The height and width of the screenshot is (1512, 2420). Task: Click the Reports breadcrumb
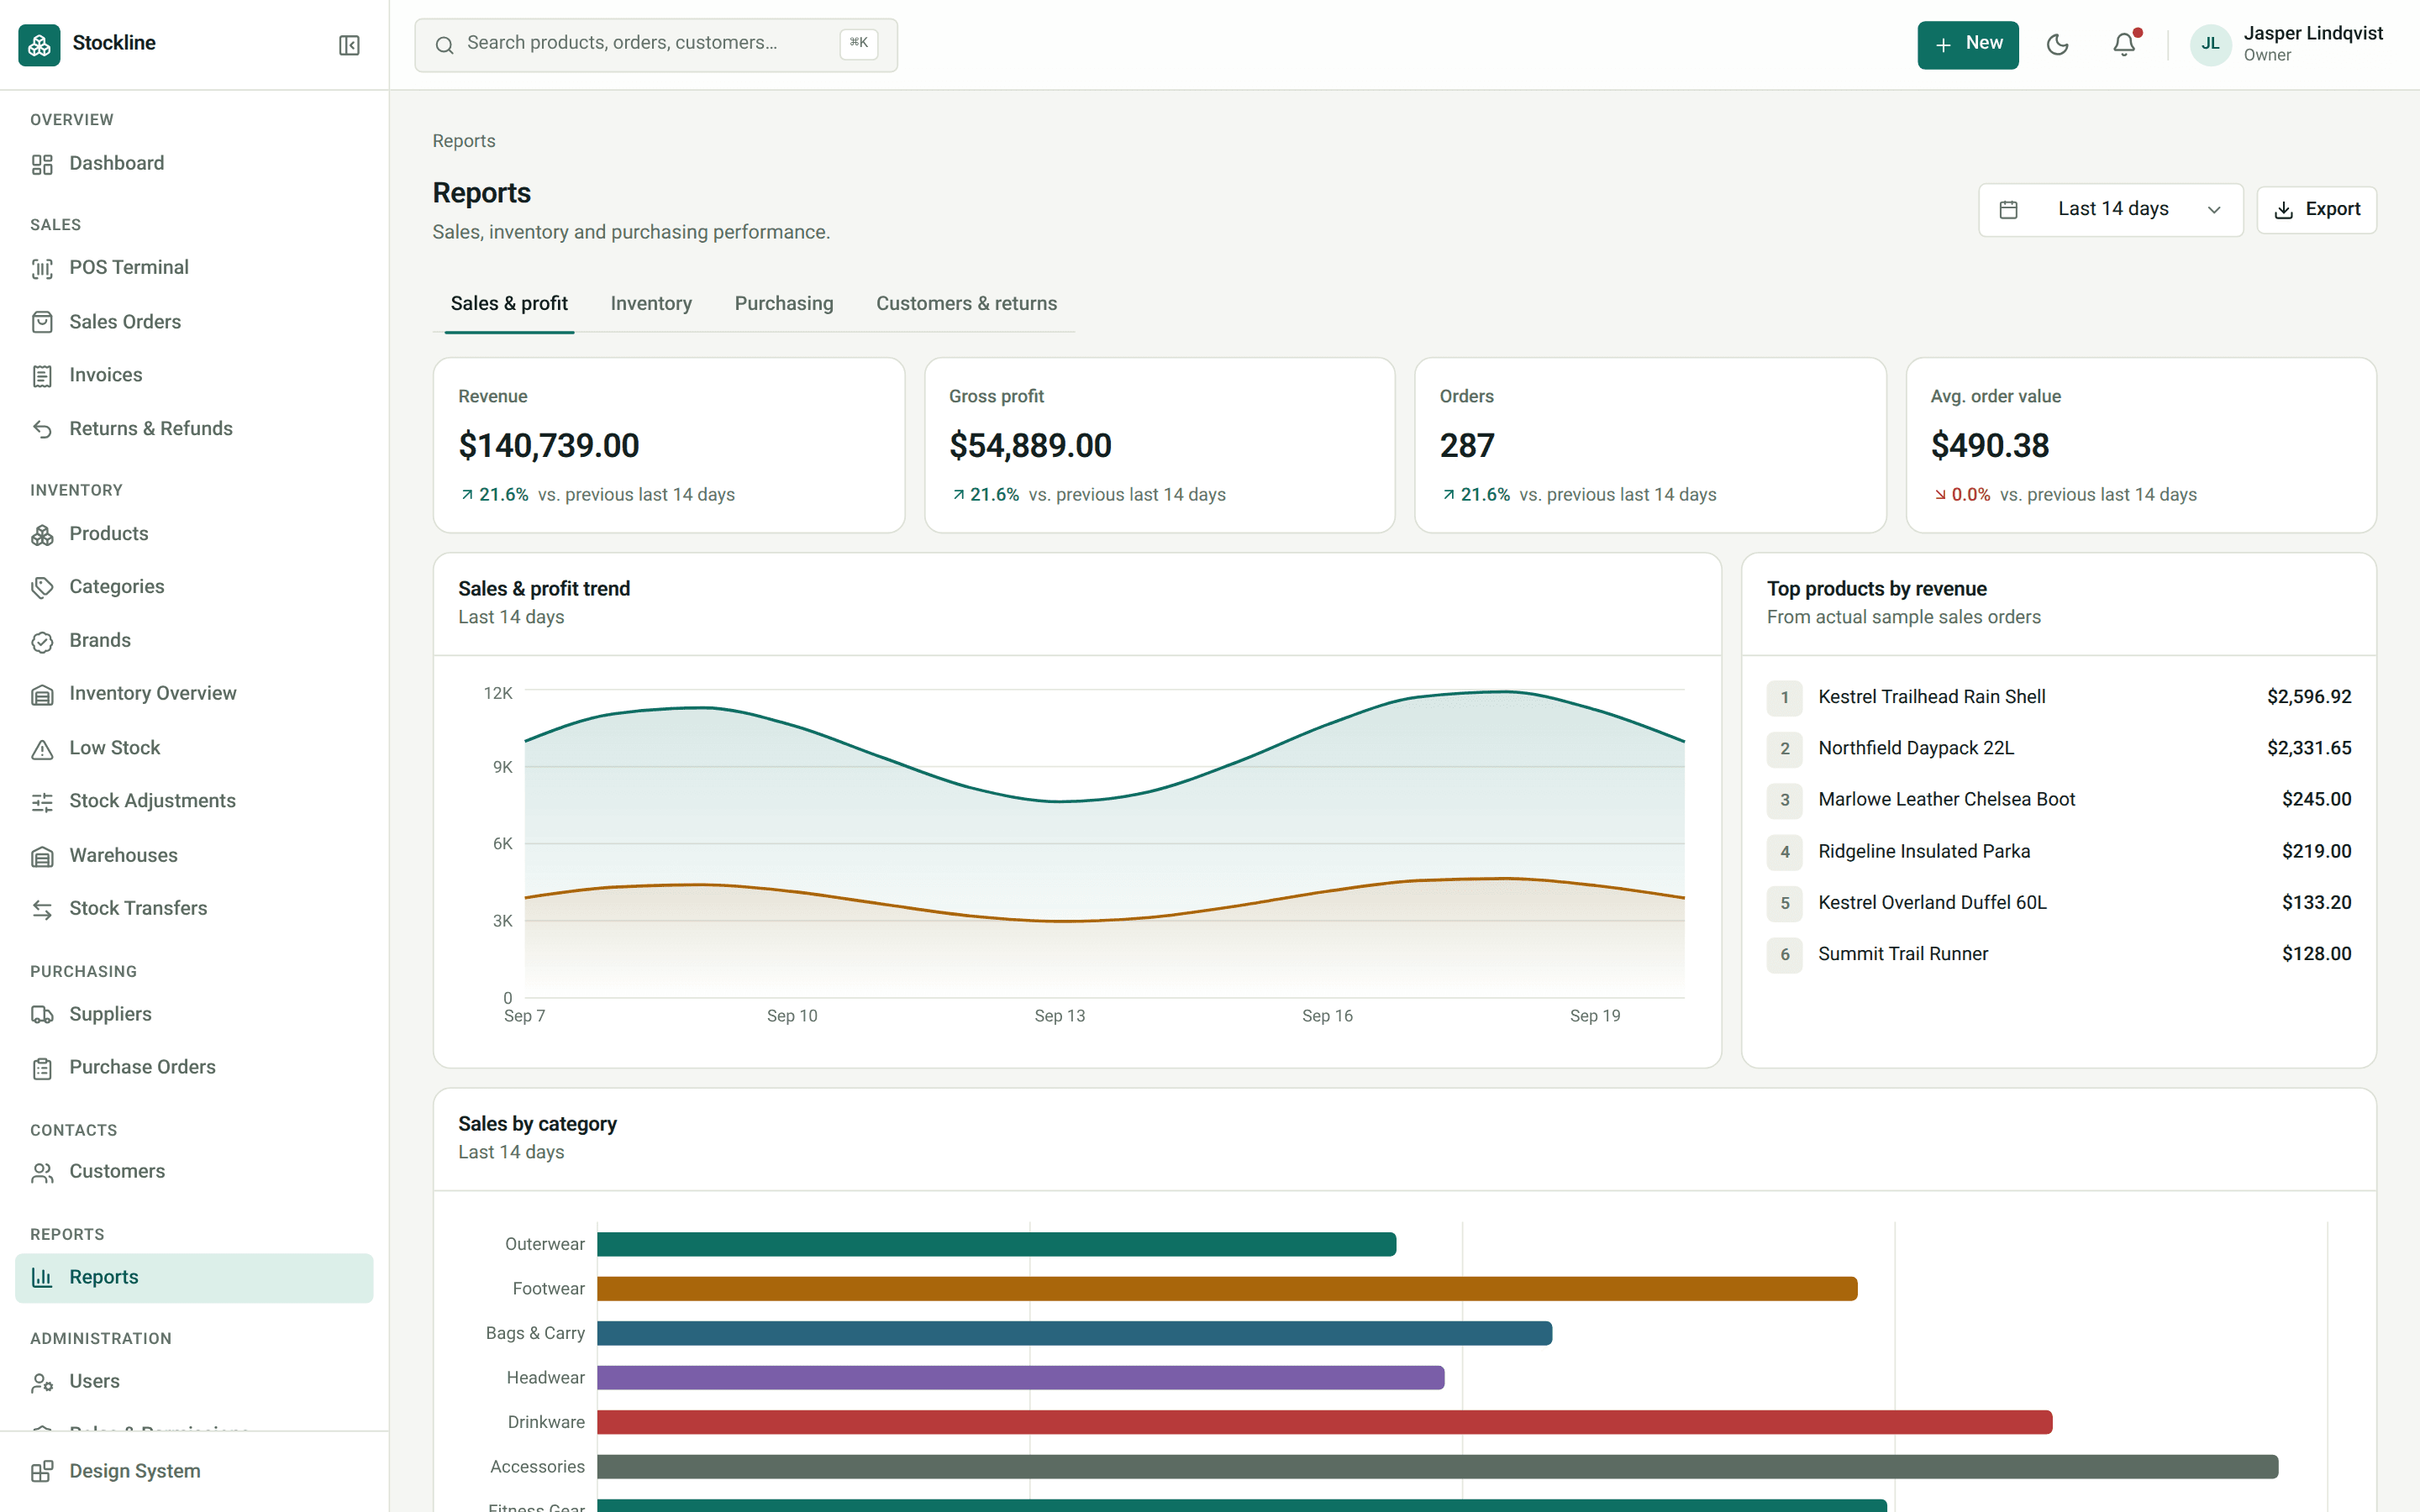click(464, 142)
